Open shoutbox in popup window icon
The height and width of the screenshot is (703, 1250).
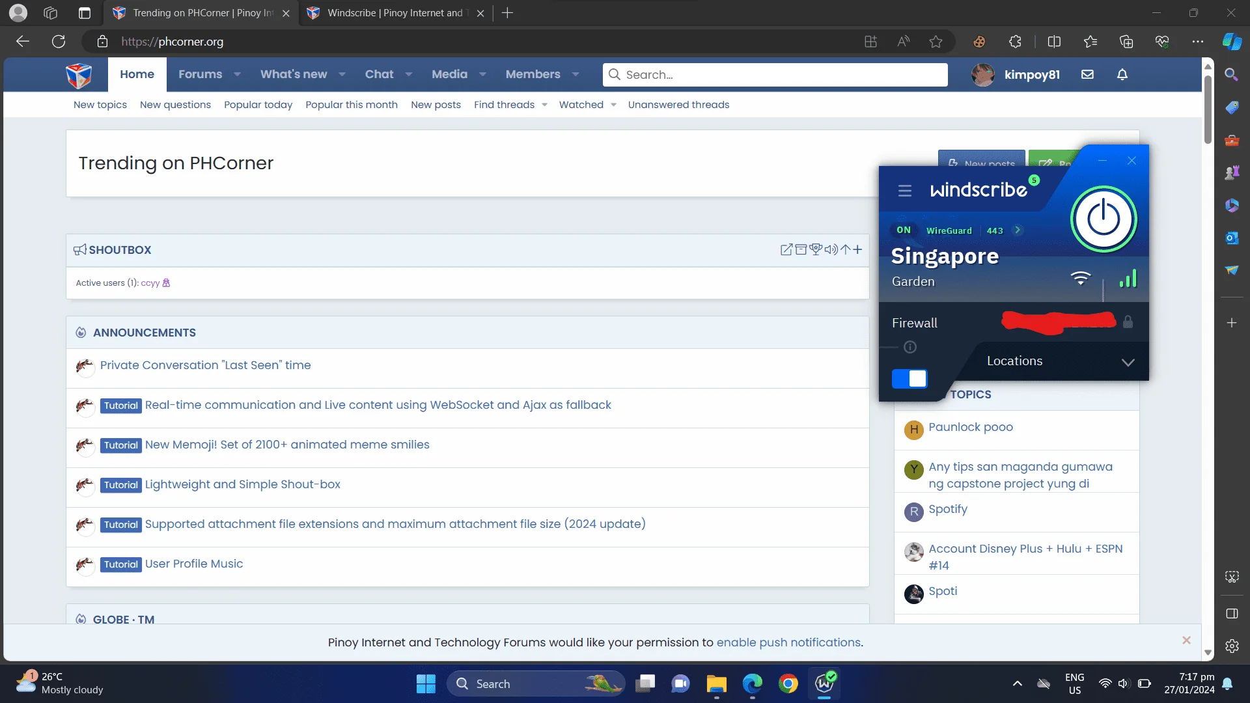(x=786, y=249)
